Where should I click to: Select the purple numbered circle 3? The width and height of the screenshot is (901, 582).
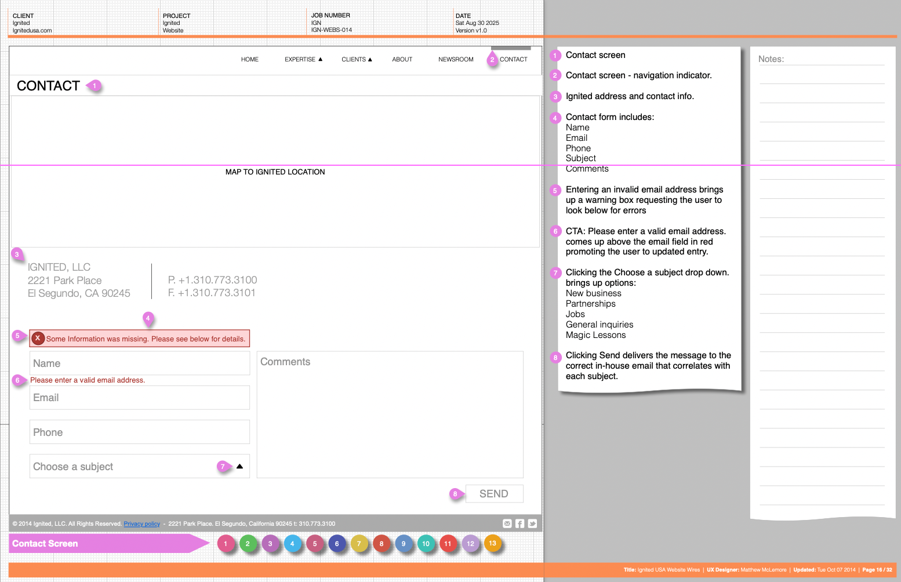(270, 544)
